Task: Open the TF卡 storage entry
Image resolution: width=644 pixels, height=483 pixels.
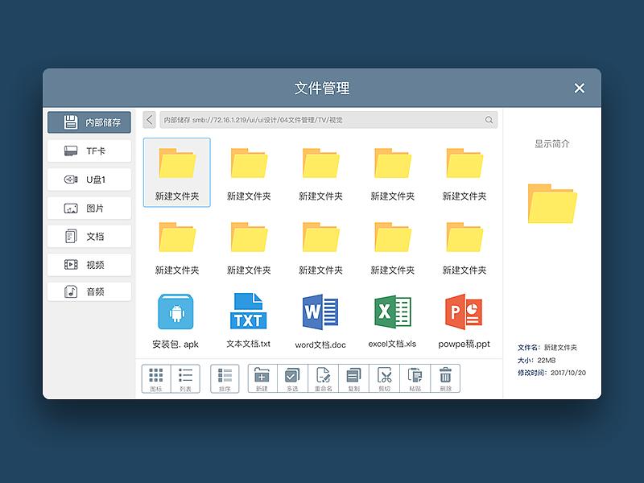Action: (x=89, y=151)
